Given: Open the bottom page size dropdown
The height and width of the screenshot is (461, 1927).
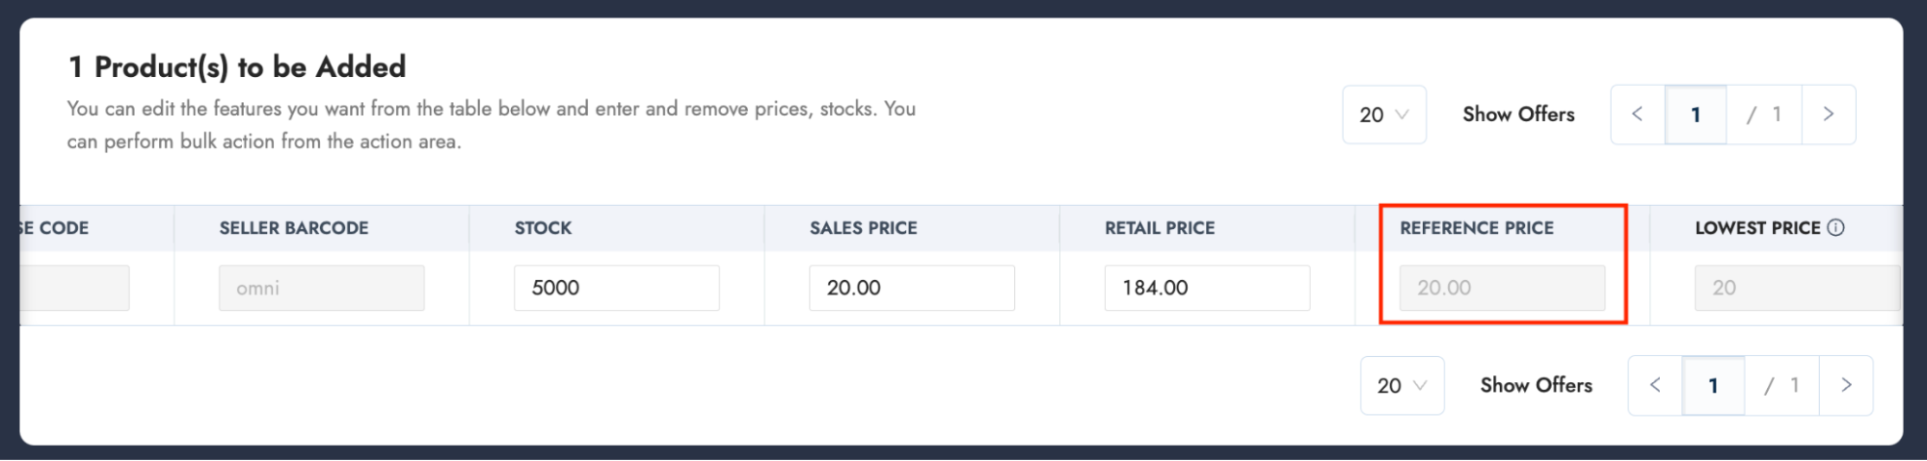Looking at the screenshot, I should click(x=1401, y=385).
